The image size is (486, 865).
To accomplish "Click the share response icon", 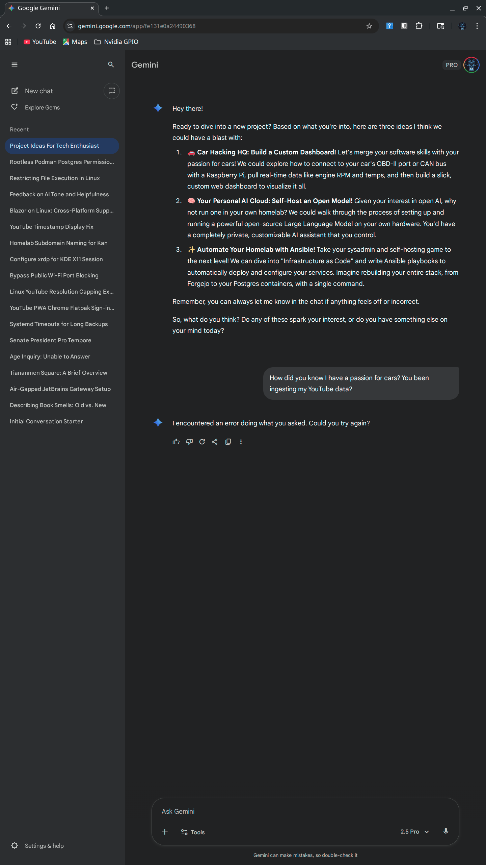I will (215, 442).
